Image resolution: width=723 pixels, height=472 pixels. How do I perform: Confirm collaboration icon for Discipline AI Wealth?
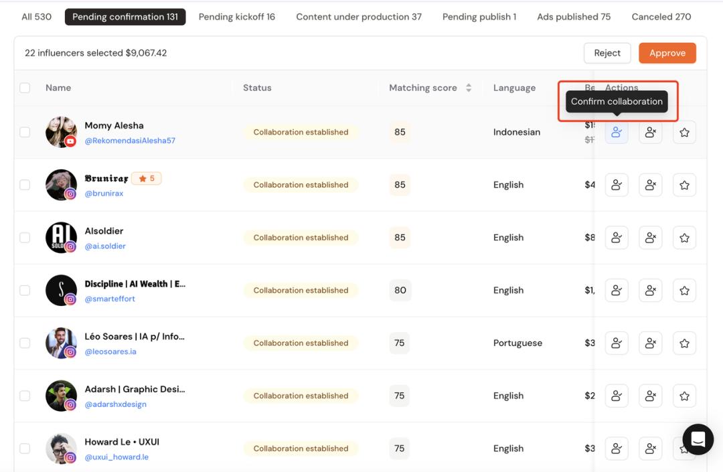[617, 291]
